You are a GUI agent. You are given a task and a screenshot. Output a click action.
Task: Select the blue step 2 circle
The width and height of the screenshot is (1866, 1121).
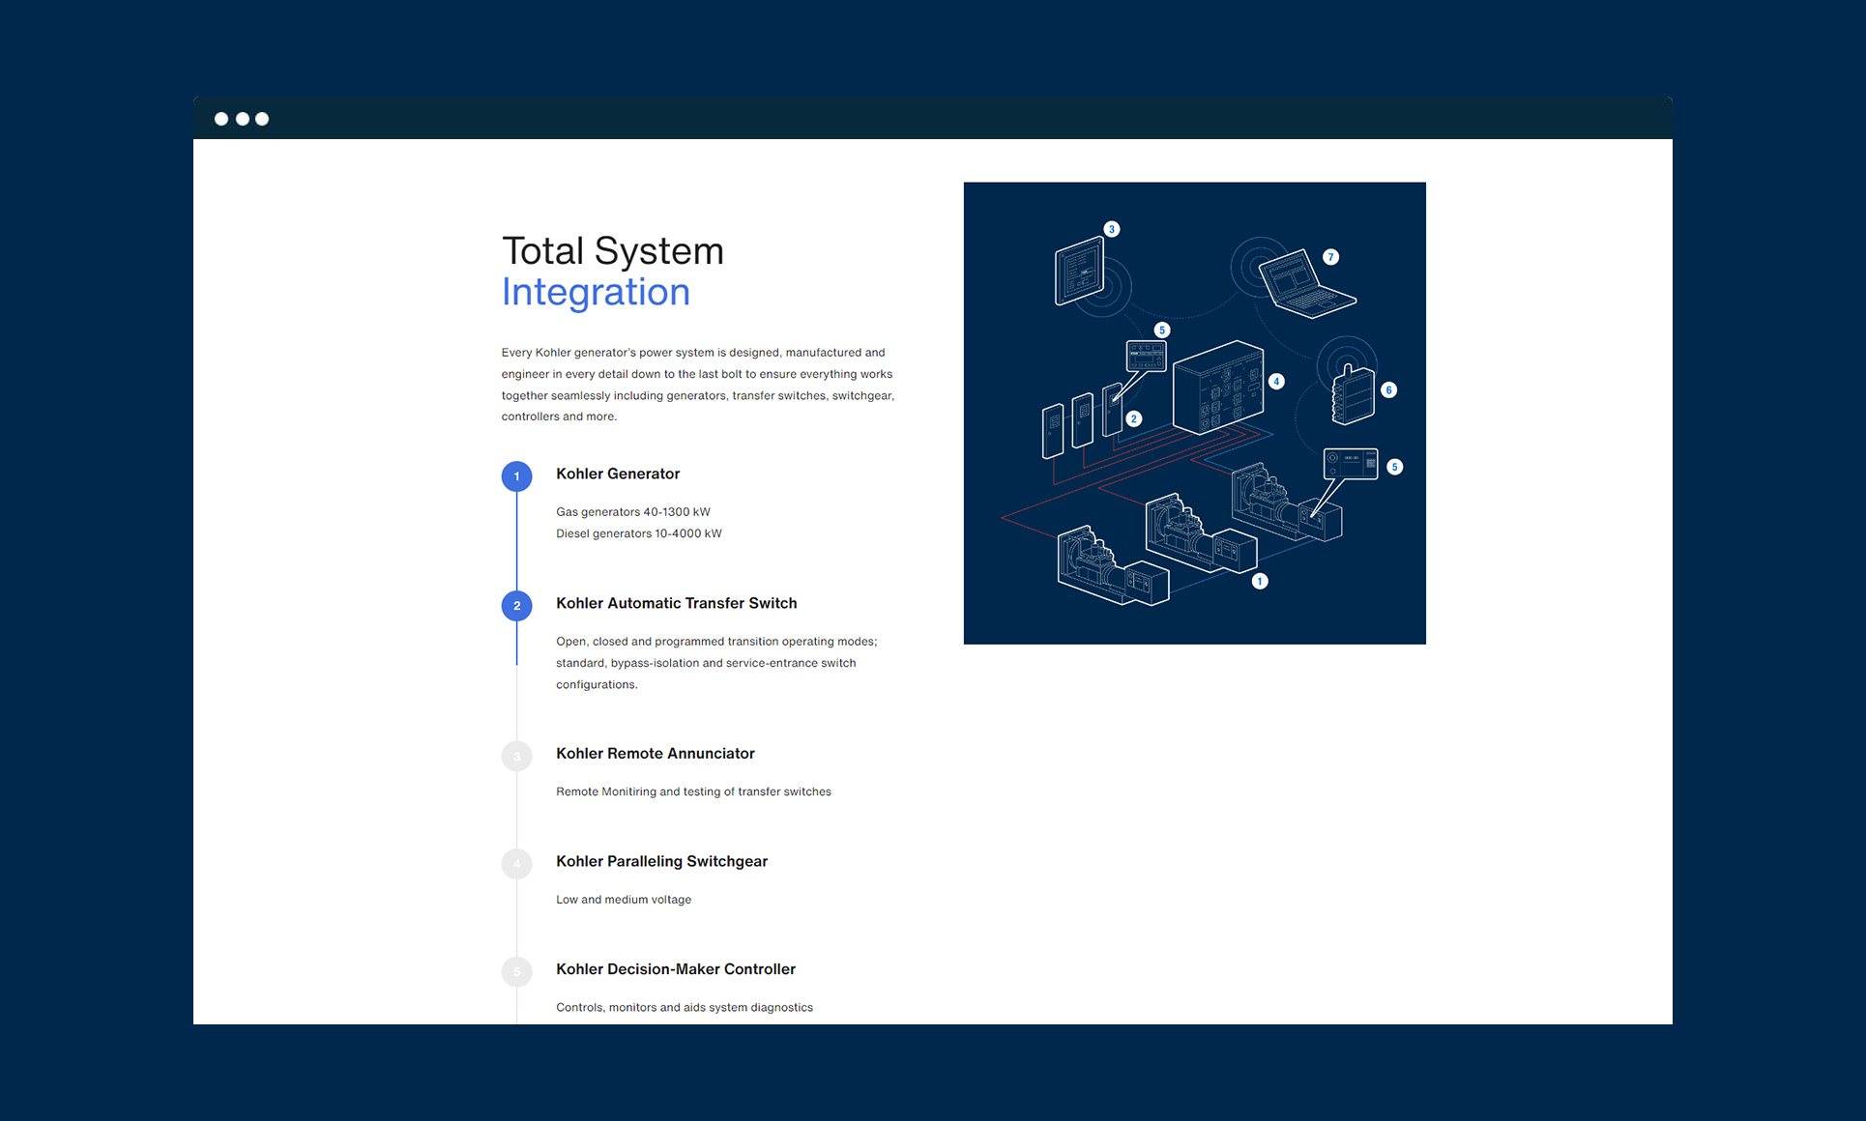pyautogui.click(x=516, y=606)
